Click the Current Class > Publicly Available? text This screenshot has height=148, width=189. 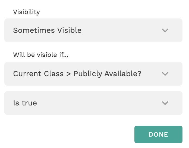click(x=77, y=74)
